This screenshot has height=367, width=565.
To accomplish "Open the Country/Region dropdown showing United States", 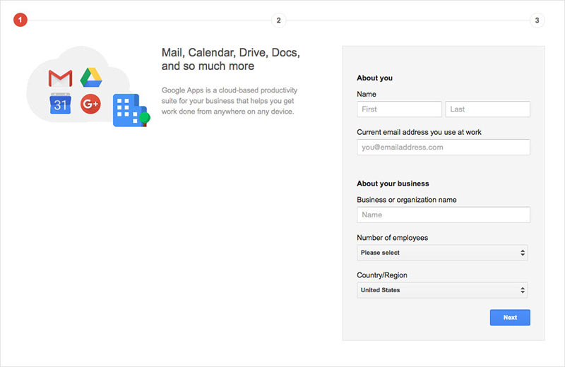I will tap(442, 290).
